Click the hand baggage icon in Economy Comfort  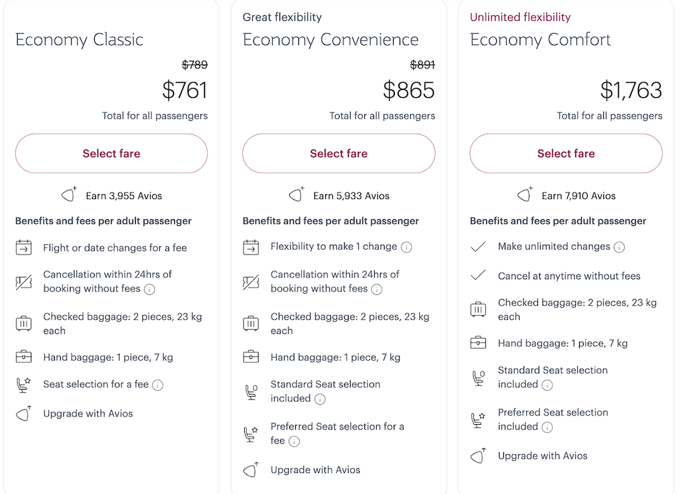479,342
